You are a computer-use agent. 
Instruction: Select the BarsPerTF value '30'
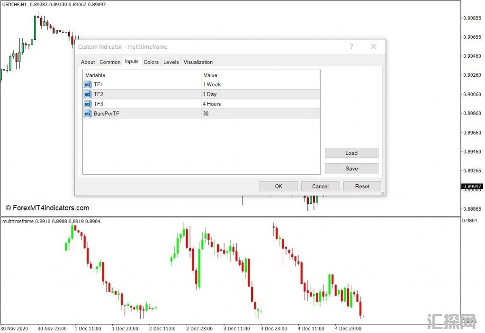(x=206, y=114)
